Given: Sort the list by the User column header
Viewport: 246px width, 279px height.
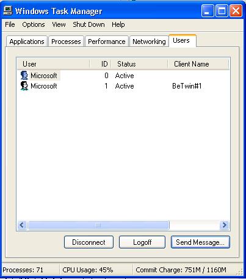Looking at the screenshot, I should pos(53,64).
